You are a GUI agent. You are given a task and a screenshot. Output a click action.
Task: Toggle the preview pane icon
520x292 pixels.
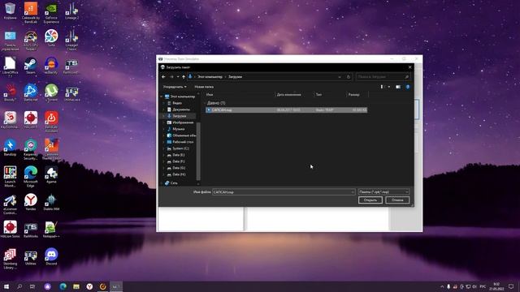[x=398, y=87]
